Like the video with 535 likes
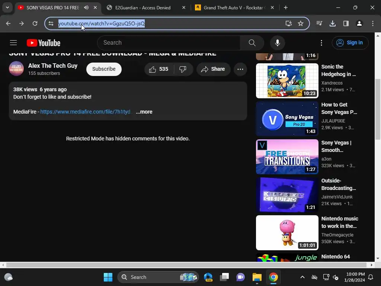The height and width of the screenshot is (286, 381). point(159,69)
